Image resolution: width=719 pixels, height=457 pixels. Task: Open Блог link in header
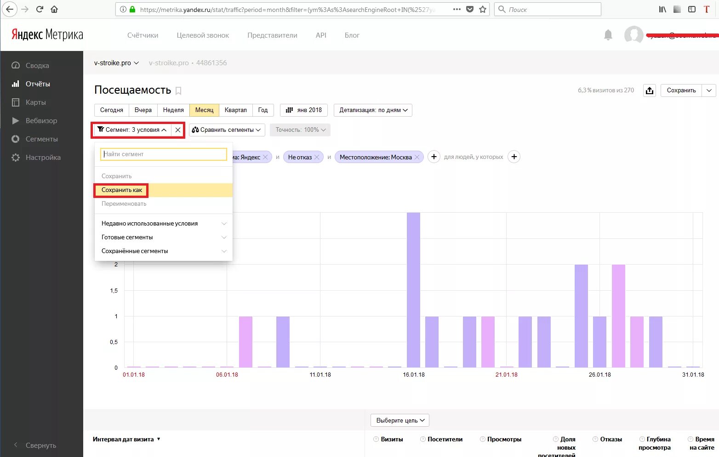(352, 35)
